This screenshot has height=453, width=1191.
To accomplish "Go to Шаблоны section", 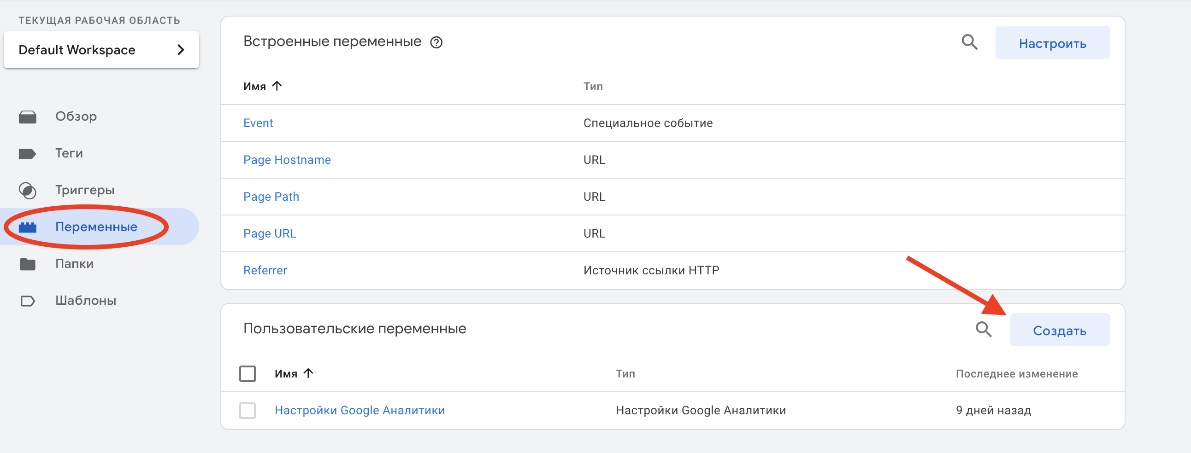I will click(86, 301).
